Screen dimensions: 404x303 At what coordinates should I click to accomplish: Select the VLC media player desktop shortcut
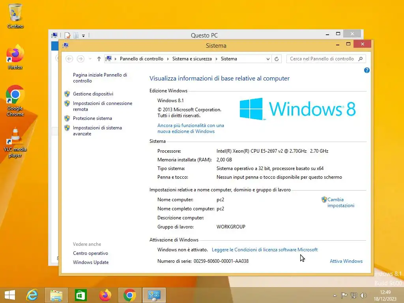(x=15, y=142)
